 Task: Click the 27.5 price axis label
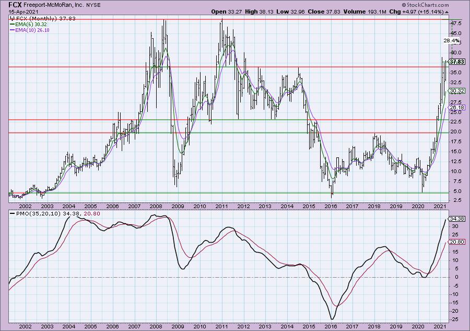456,102
